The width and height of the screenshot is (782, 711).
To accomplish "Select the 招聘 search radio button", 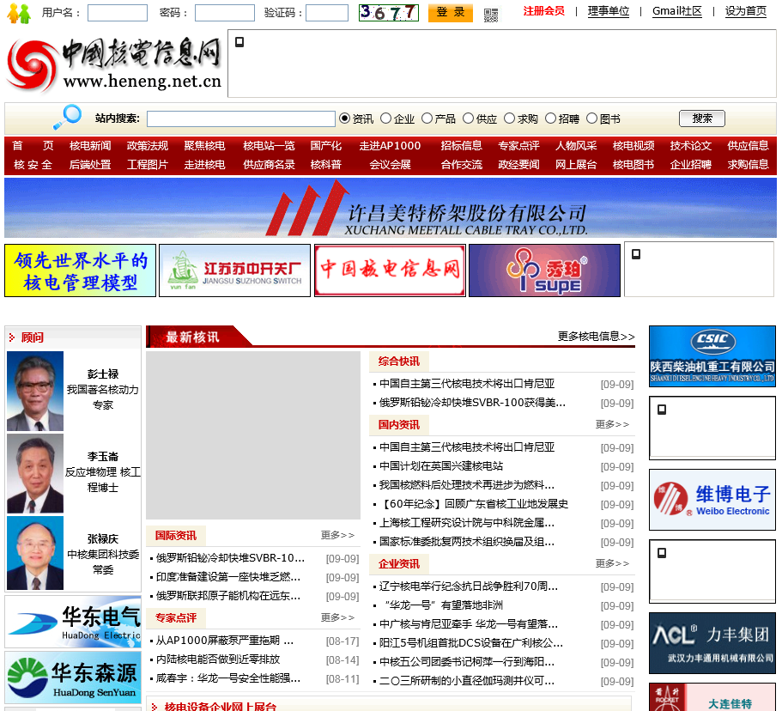I will pyautogui.click(x=550, y=118).
